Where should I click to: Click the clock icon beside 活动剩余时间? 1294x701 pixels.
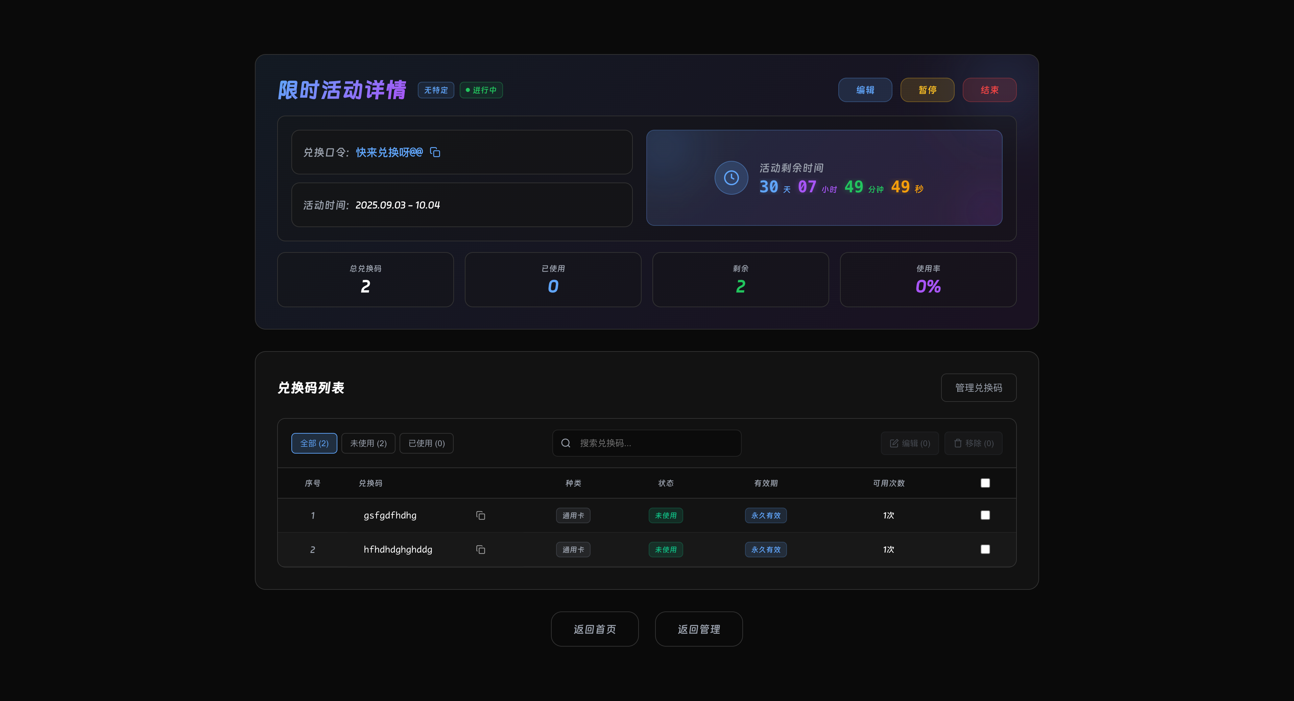(x=731, y=178)
